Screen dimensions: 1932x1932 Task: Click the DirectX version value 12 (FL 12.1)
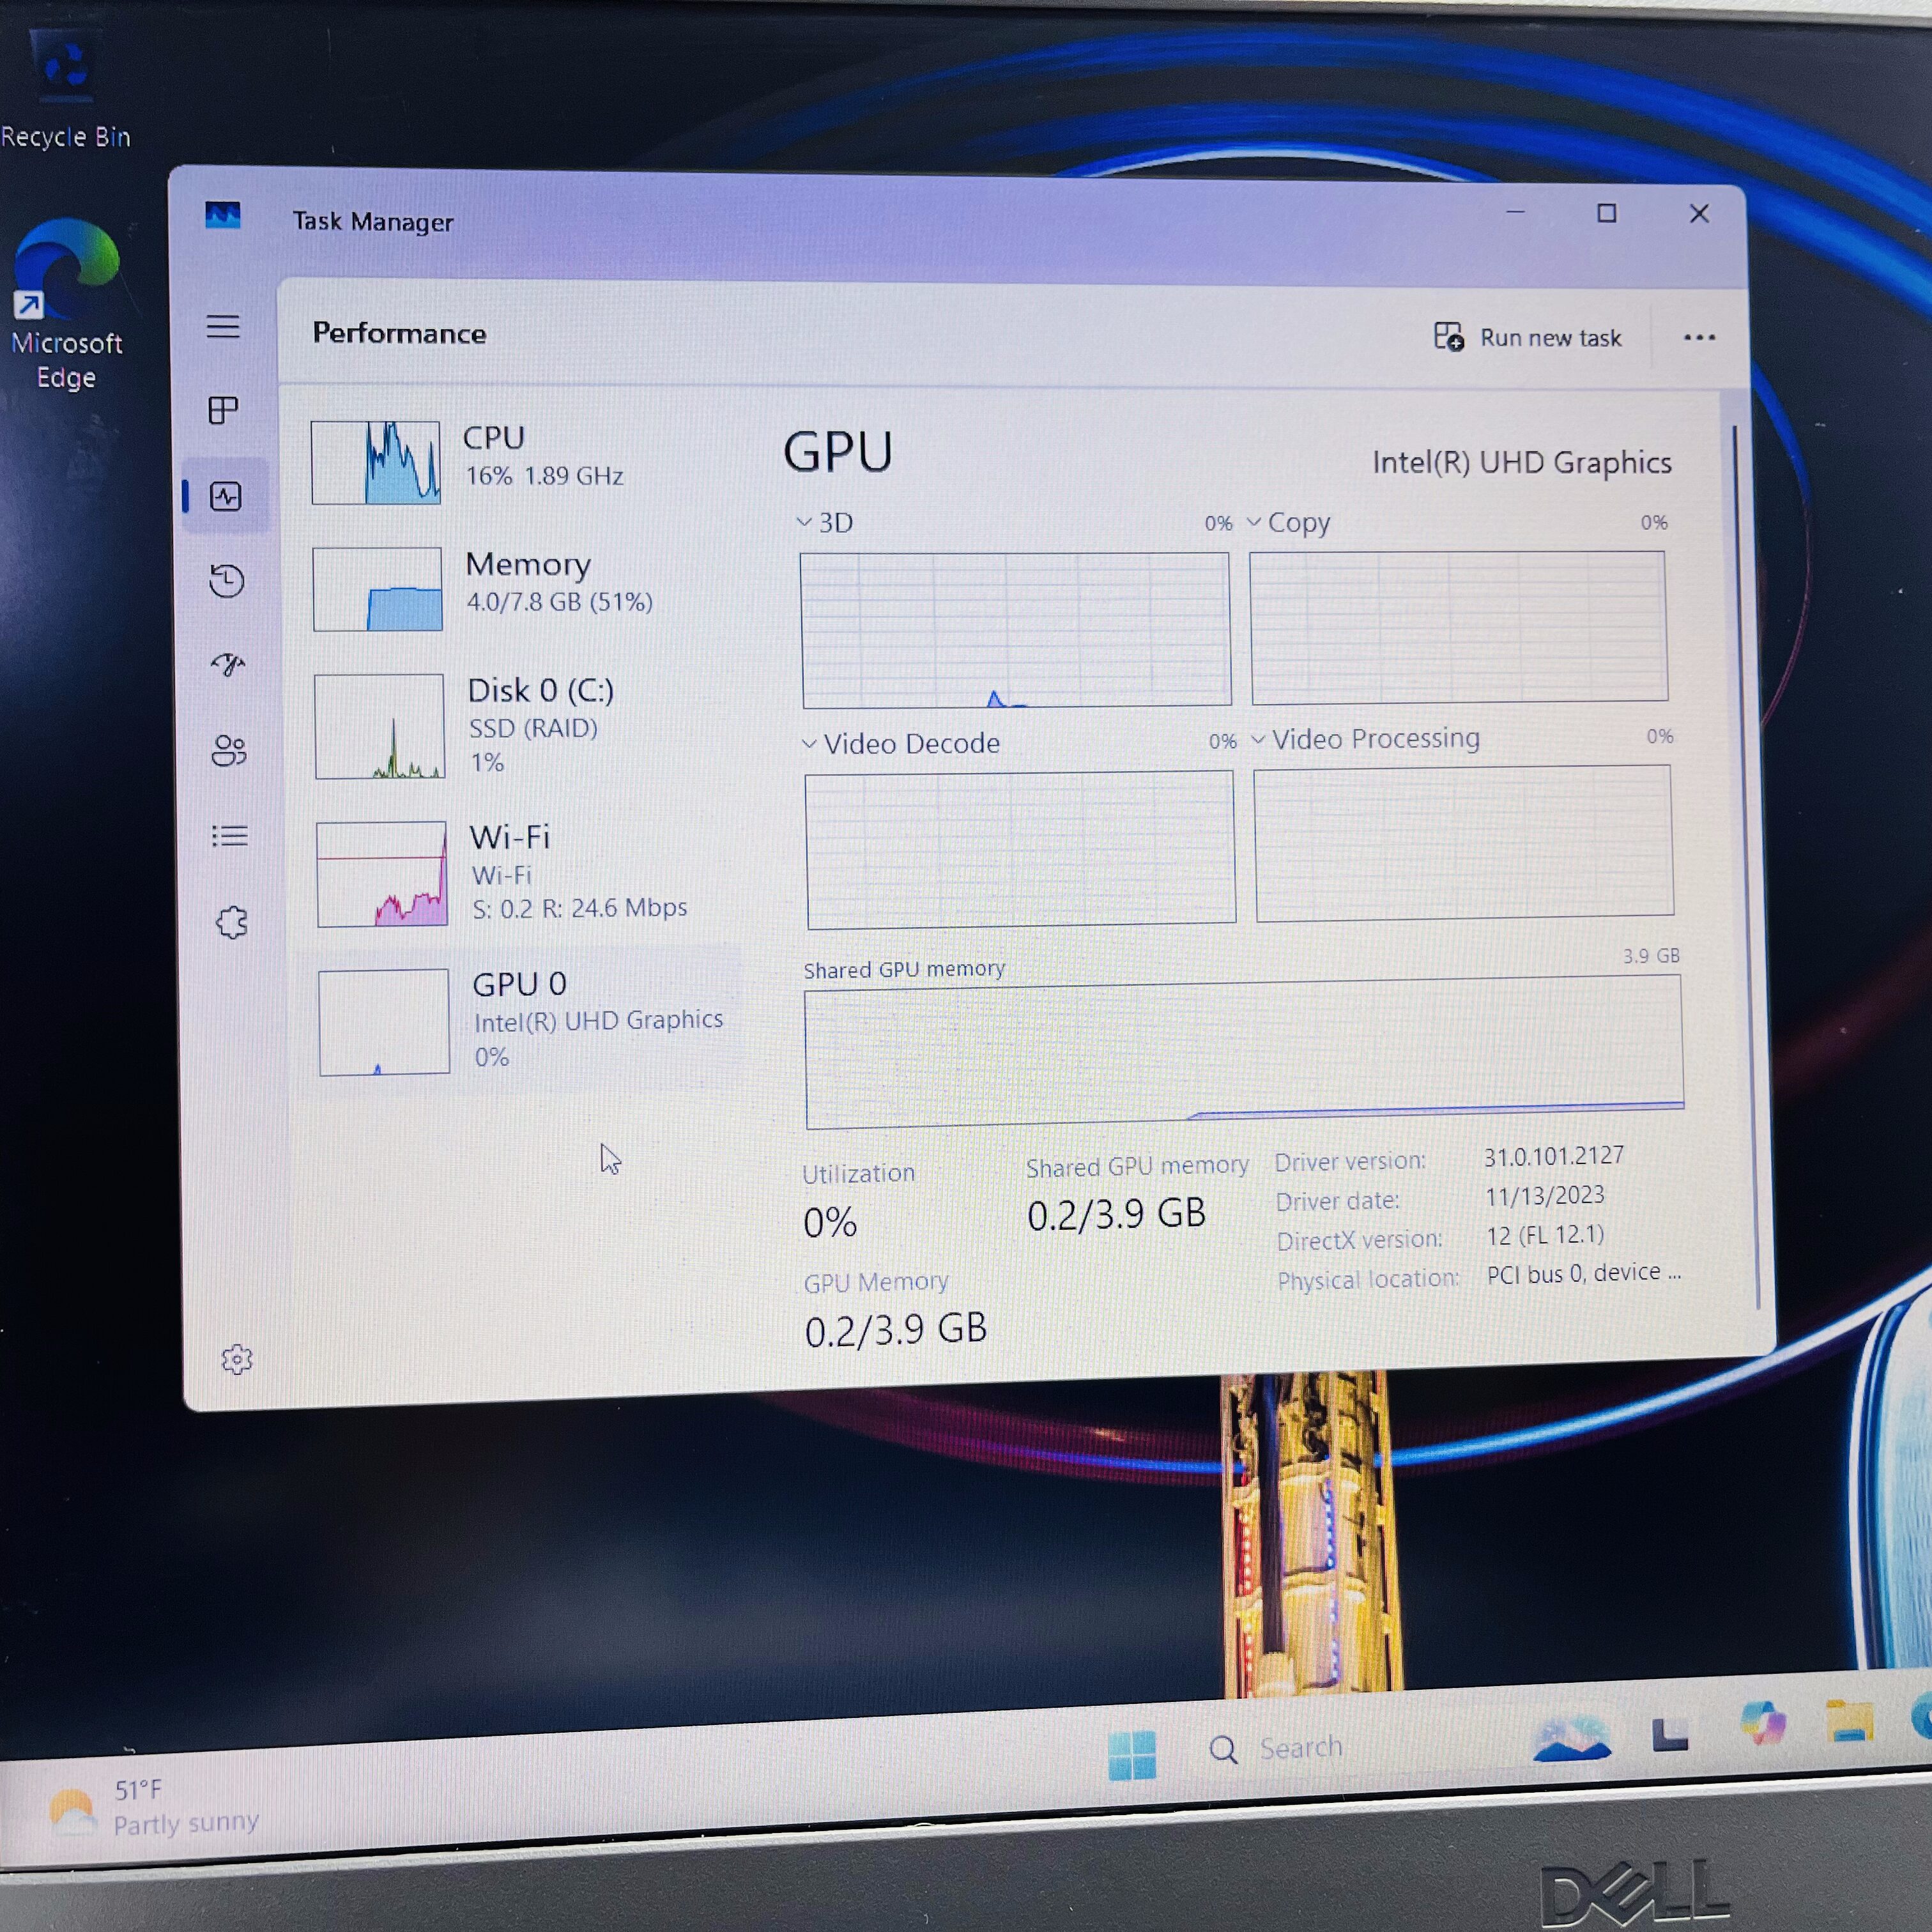click(1545, 1235)
